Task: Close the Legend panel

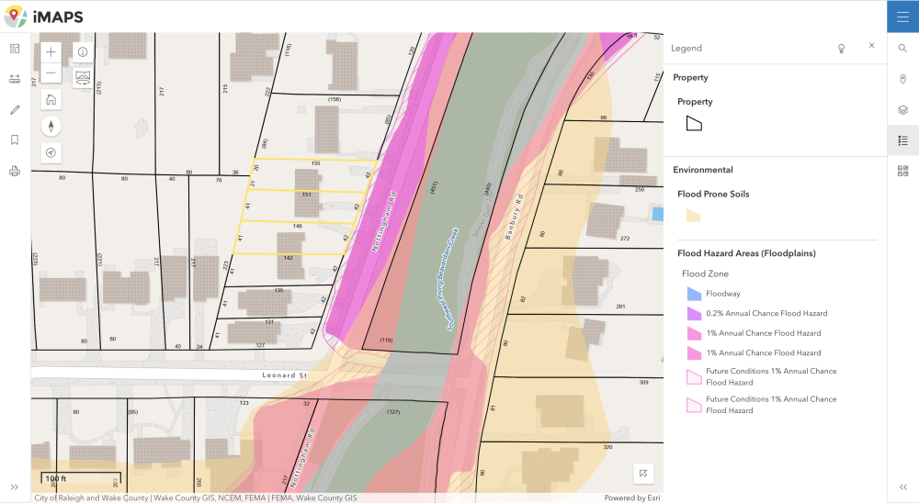Action: point(871,46)
